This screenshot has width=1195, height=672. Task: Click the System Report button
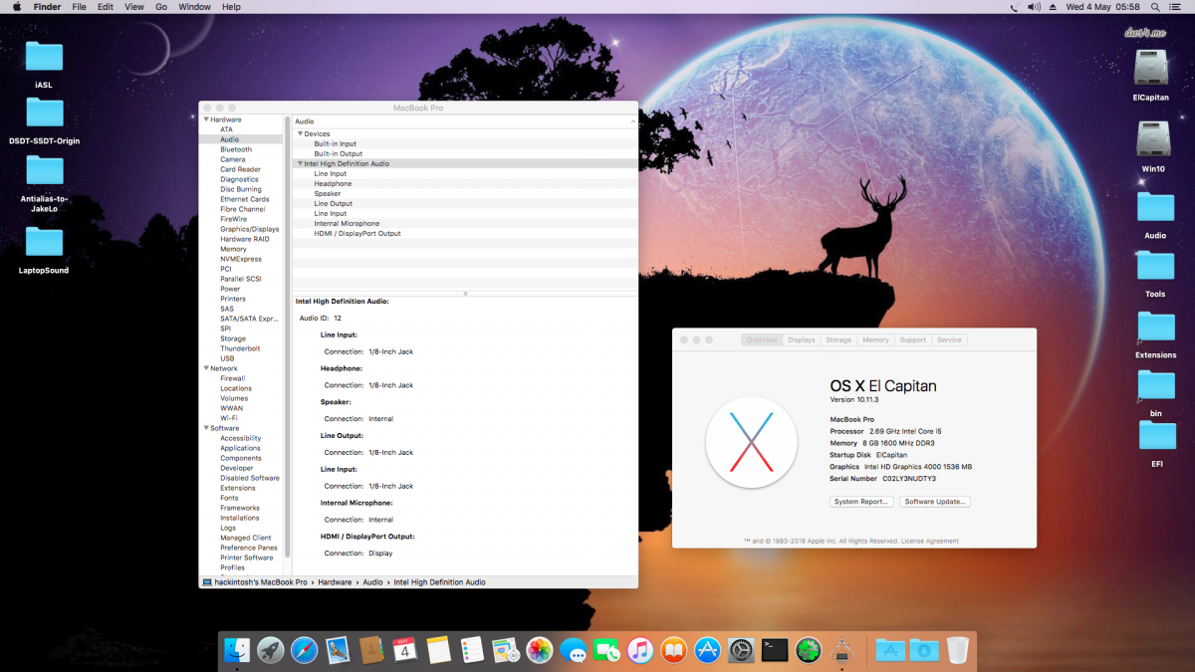860,502
